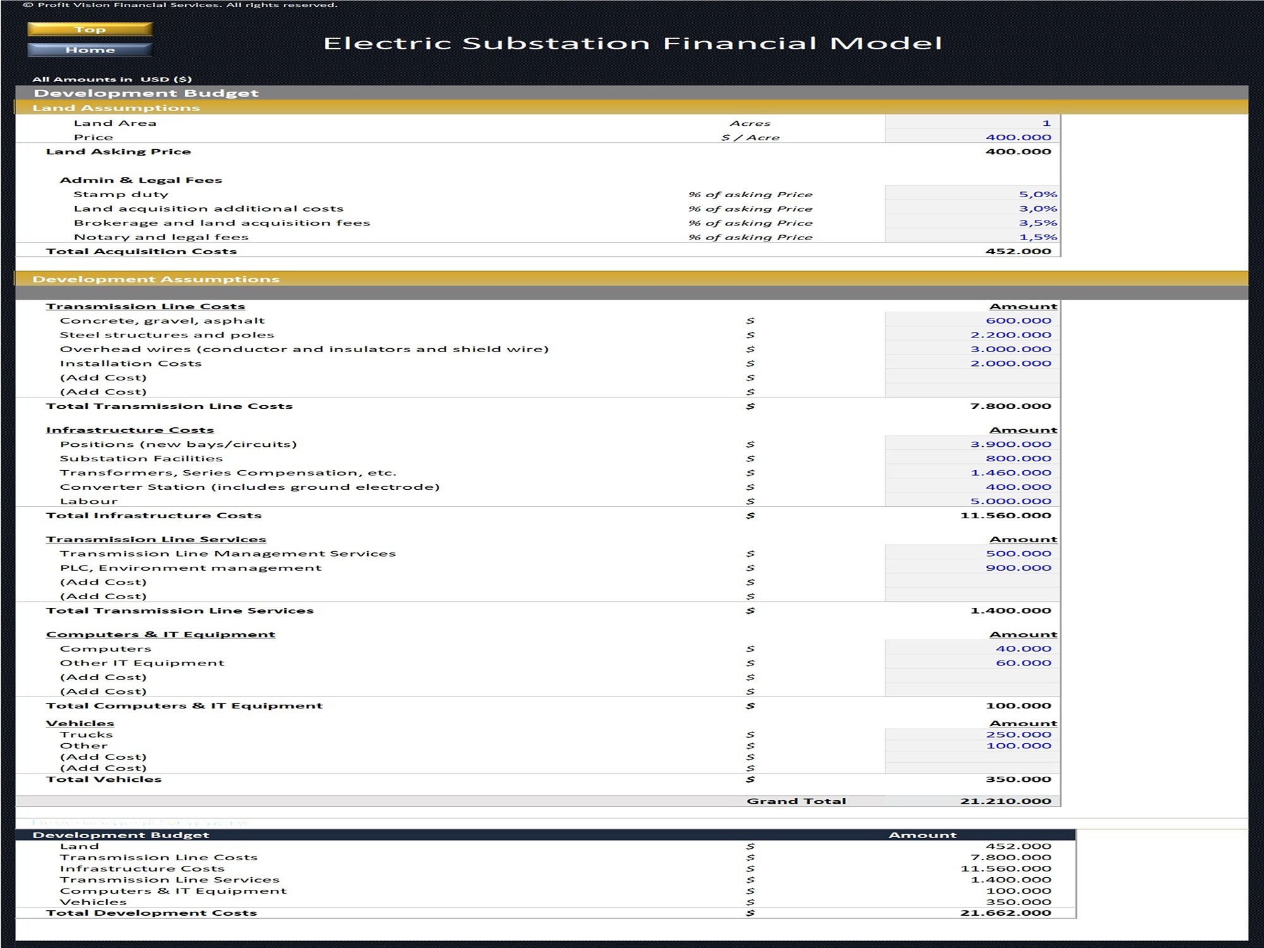This screenshot has height=948, width=1264.
Task: Select the Stamp duty 5,0% cell
Action: (972, 194)
